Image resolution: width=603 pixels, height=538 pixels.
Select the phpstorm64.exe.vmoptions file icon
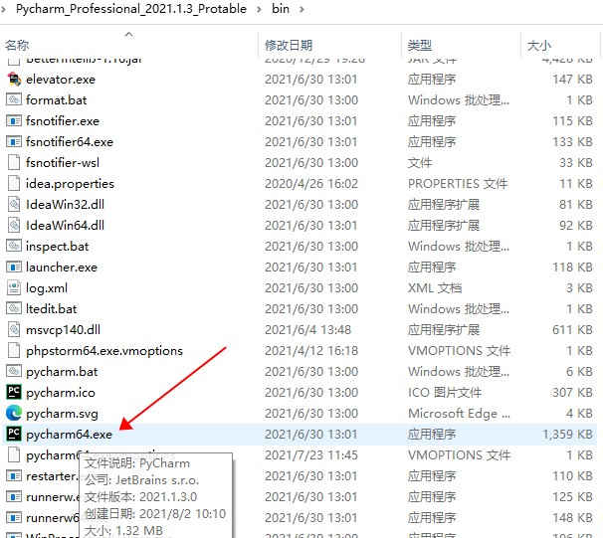[x=14, y=350]
